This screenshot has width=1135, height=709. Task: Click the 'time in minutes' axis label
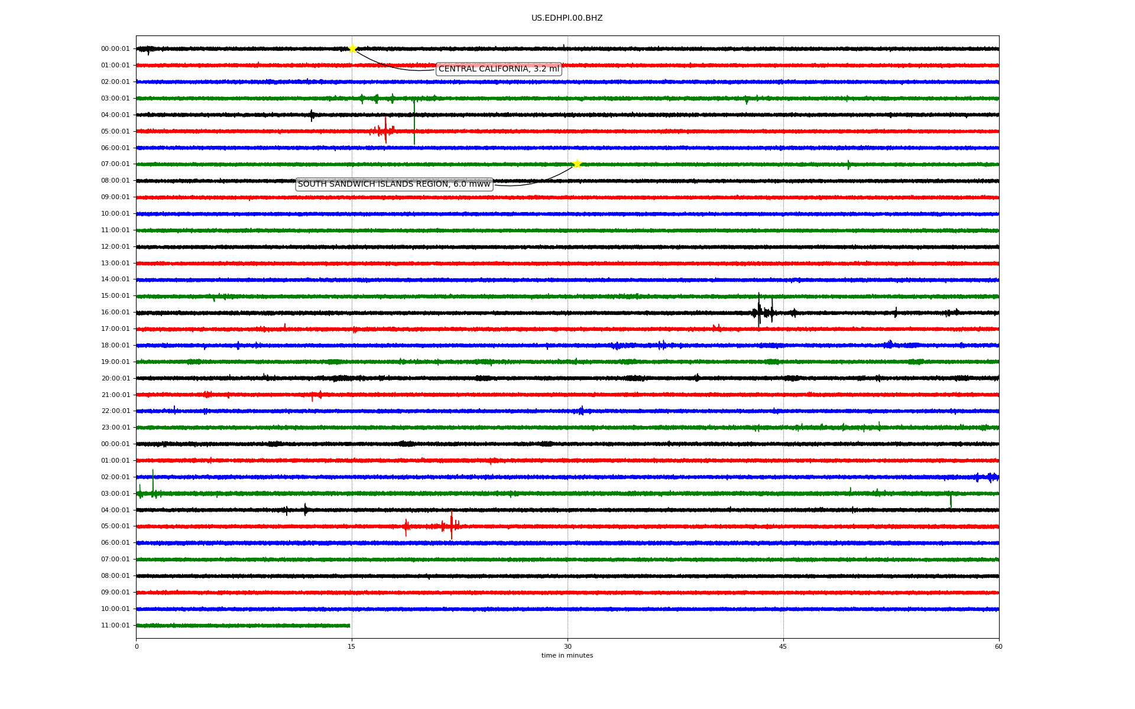[566, 656]
